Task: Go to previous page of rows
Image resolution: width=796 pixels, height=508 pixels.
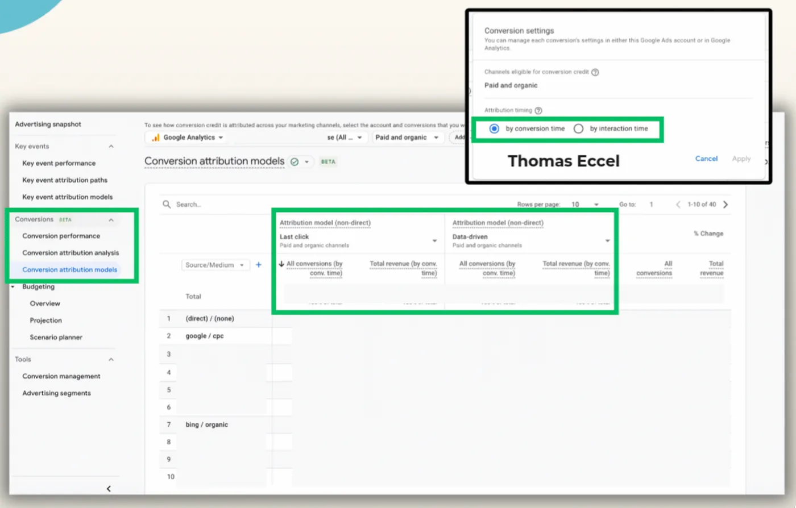Action: [678, 205]
